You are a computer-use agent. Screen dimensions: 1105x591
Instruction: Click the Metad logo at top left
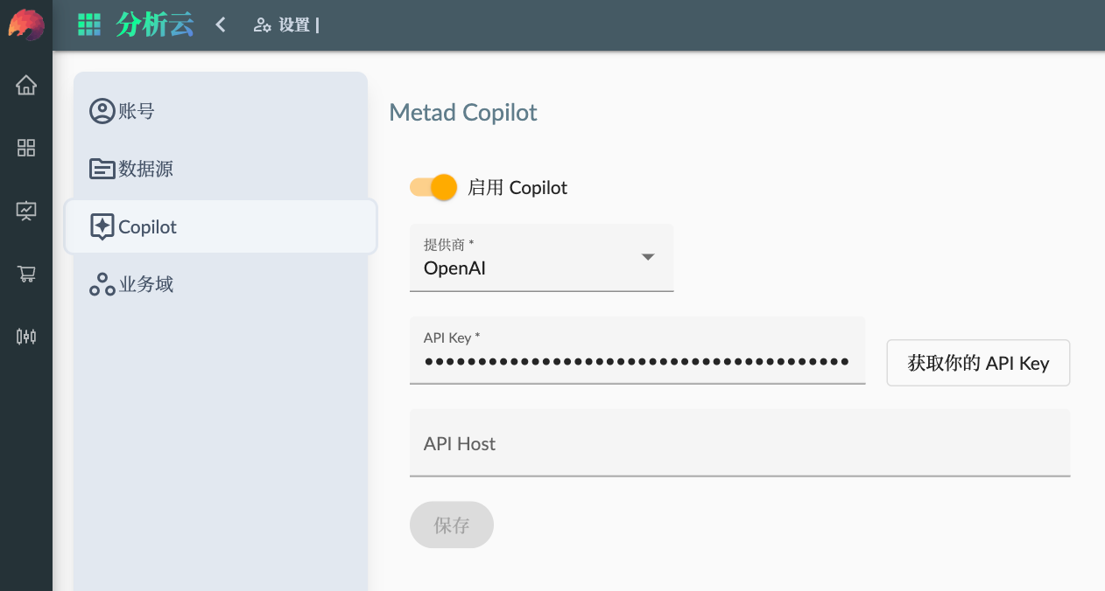pos(25,25)
